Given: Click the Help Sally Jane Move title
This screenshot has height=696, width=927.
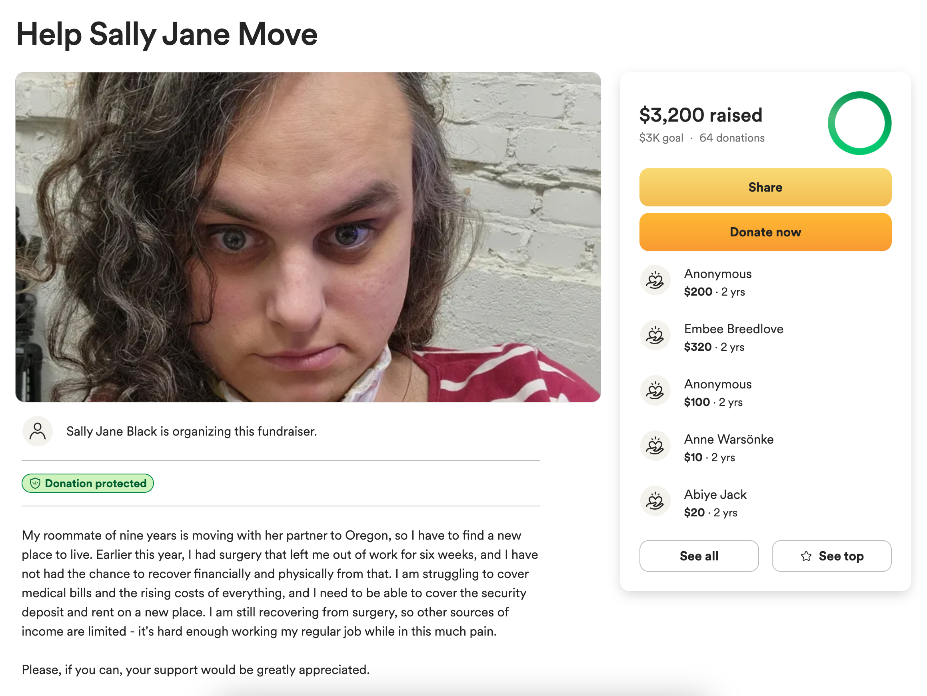Looking at the screenshot, I should [167, 34].
